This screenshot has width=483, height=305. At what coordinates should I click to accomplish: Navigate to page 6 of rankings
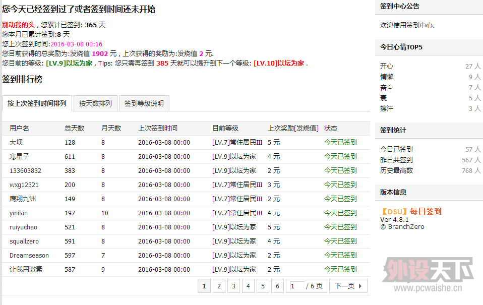pos(277,286)
